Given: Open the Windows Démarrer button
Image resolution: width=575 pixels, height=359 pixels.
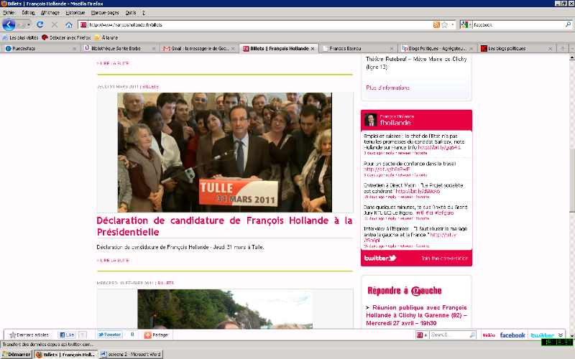Looking at the screenshot, I should tap(17, 354).
